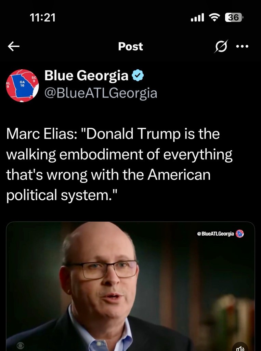Tap the cellular signal bars

click(197, 17)
